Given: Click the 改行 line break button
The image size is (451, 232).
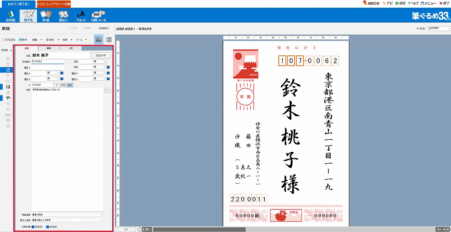Looking at the screenshot, I should (107, 90).
